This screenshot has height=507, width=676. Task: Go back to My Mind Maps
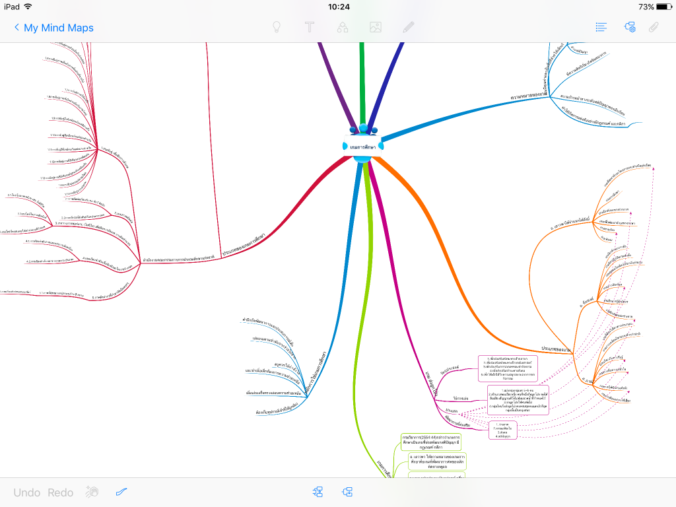coord(53,28)
